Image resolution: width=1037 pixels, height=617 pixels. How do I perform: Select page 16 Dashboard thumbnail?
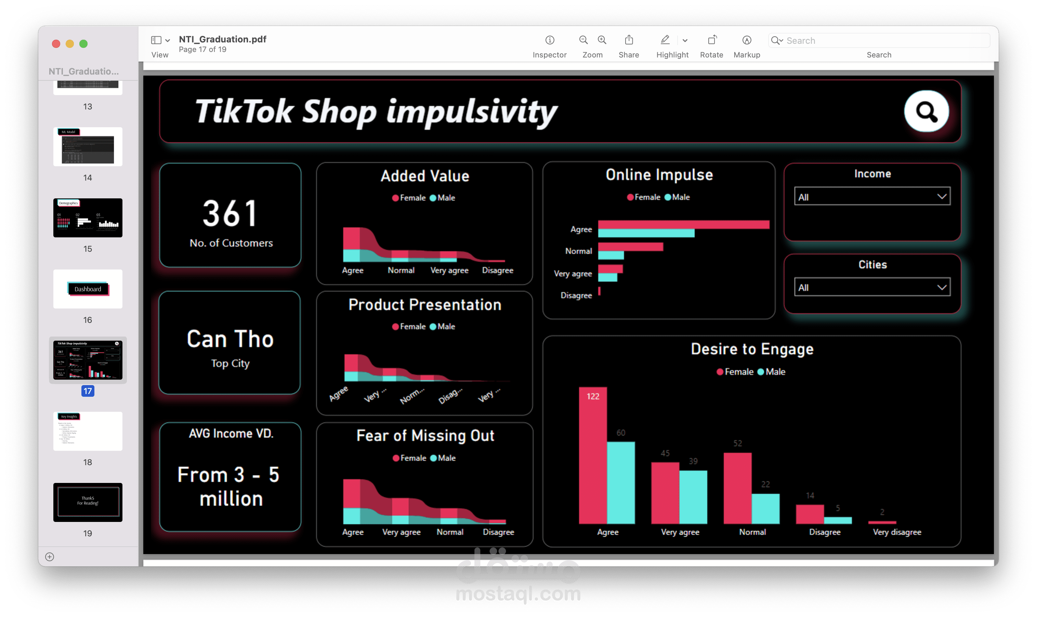88,289
